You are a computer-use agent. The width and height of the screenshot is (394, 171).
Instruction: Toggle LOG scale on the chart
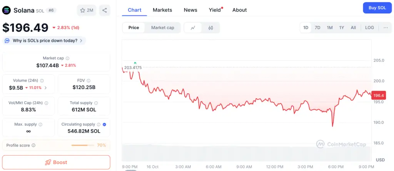coord(369,28)
